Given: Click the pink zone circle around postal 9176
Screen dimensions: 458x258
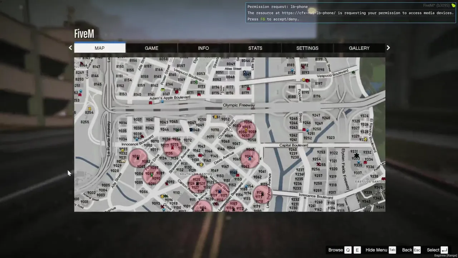Looking at the screenshot, I should 262,194.
